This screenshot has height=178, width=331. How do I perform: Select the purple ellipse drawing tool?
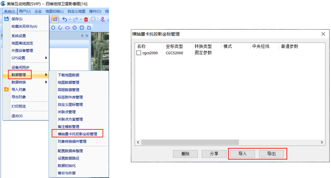[67, 28]
